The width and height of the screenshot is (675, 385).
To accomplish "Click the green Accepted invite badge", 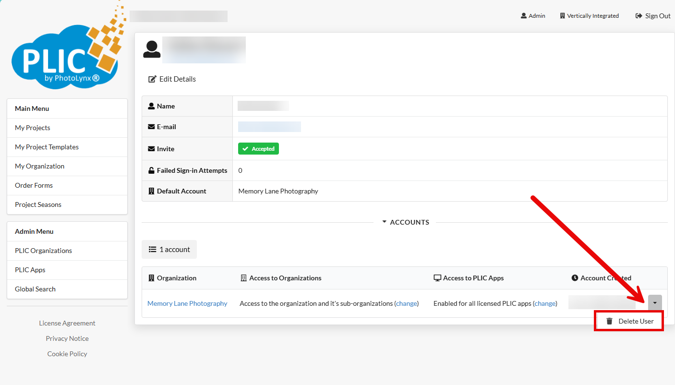I will click(258, 149).
